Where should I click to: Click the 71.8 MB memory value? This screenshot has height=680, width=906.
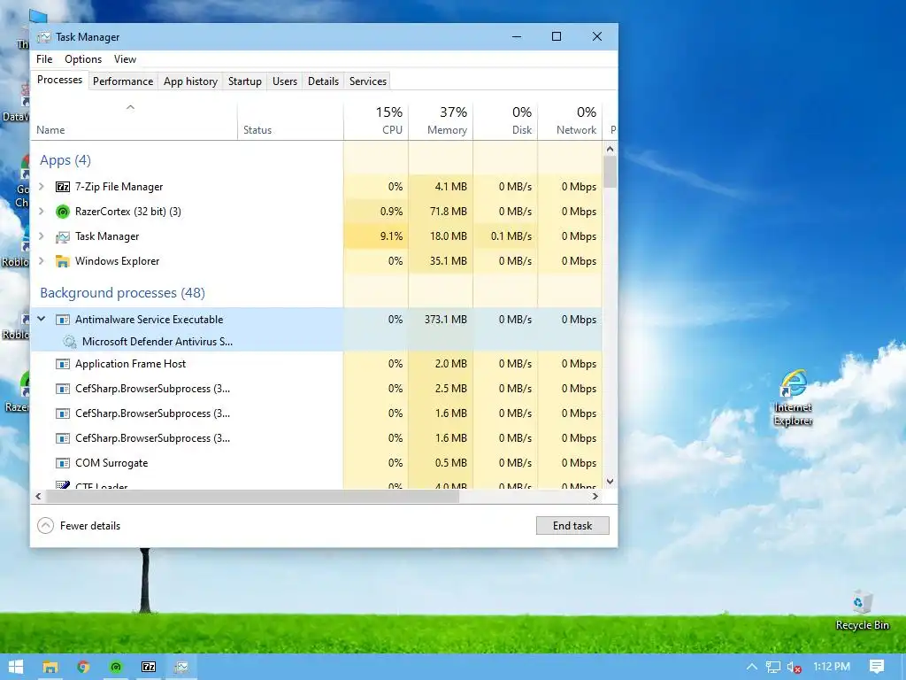coord(448,211)
